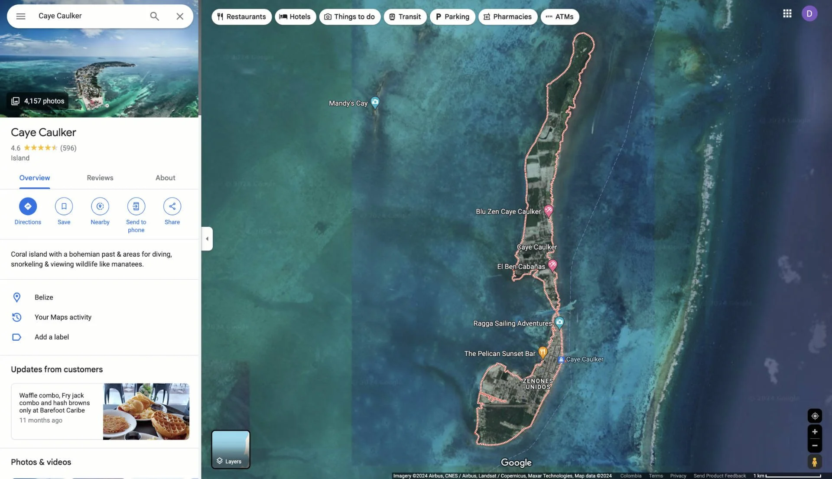
Task: Switch to the About tab
Action: 166,178
